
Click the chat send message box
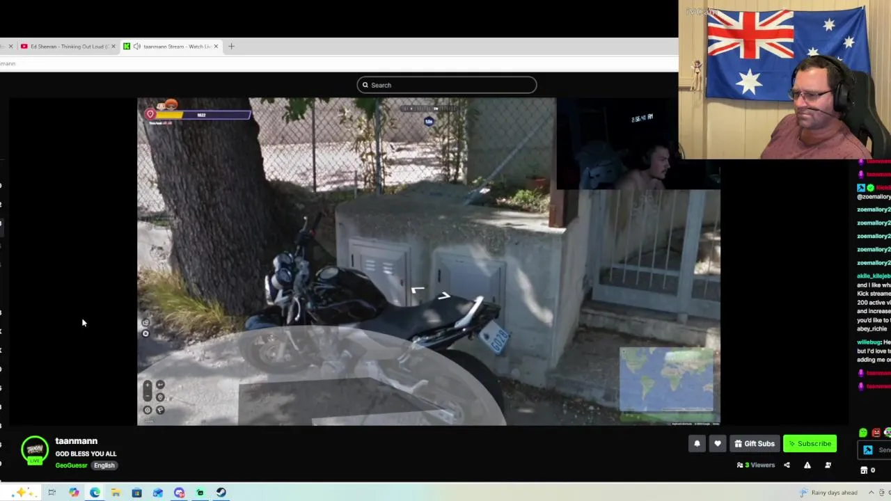click(x=874, y=450)
